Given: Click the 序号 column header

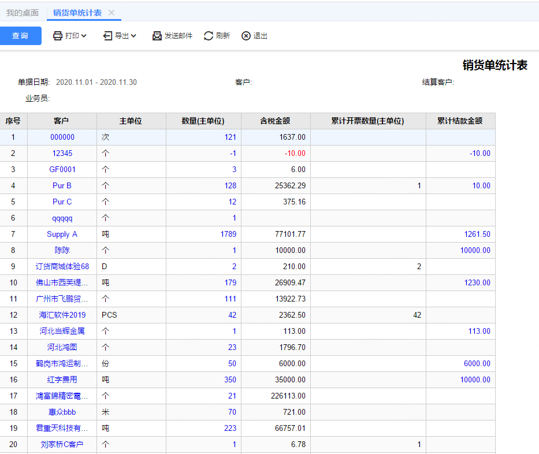Looking at the screenshot, I should point(13,121).
